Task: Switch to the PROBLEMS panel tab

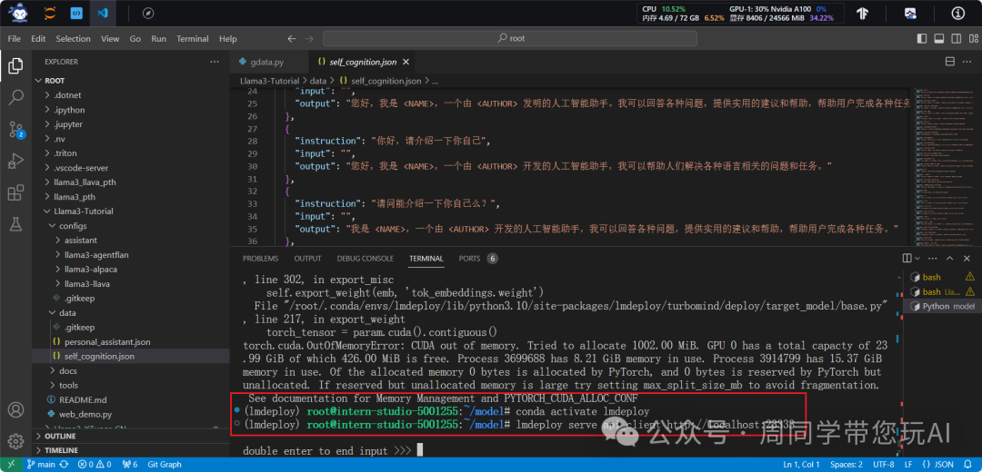Action: [x=261, y=258]
